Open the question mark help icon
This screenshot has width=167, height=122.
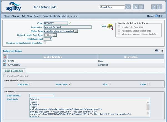click(154, 7)
